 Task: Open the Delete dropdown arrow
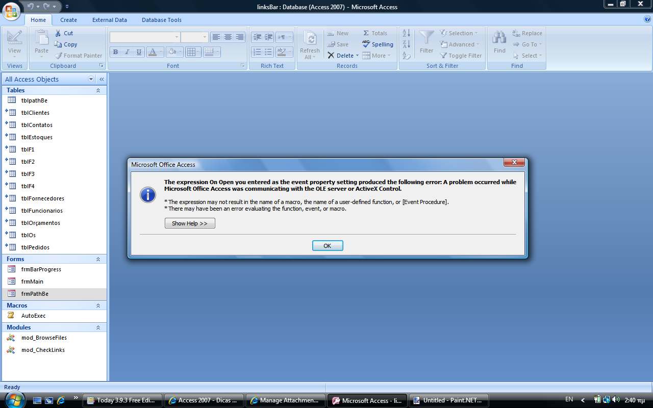click(357, 56)
